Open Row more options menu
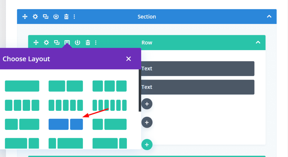The width and height of the screenshot is (288, 157). pyautogui.click(x=96, y=43)
